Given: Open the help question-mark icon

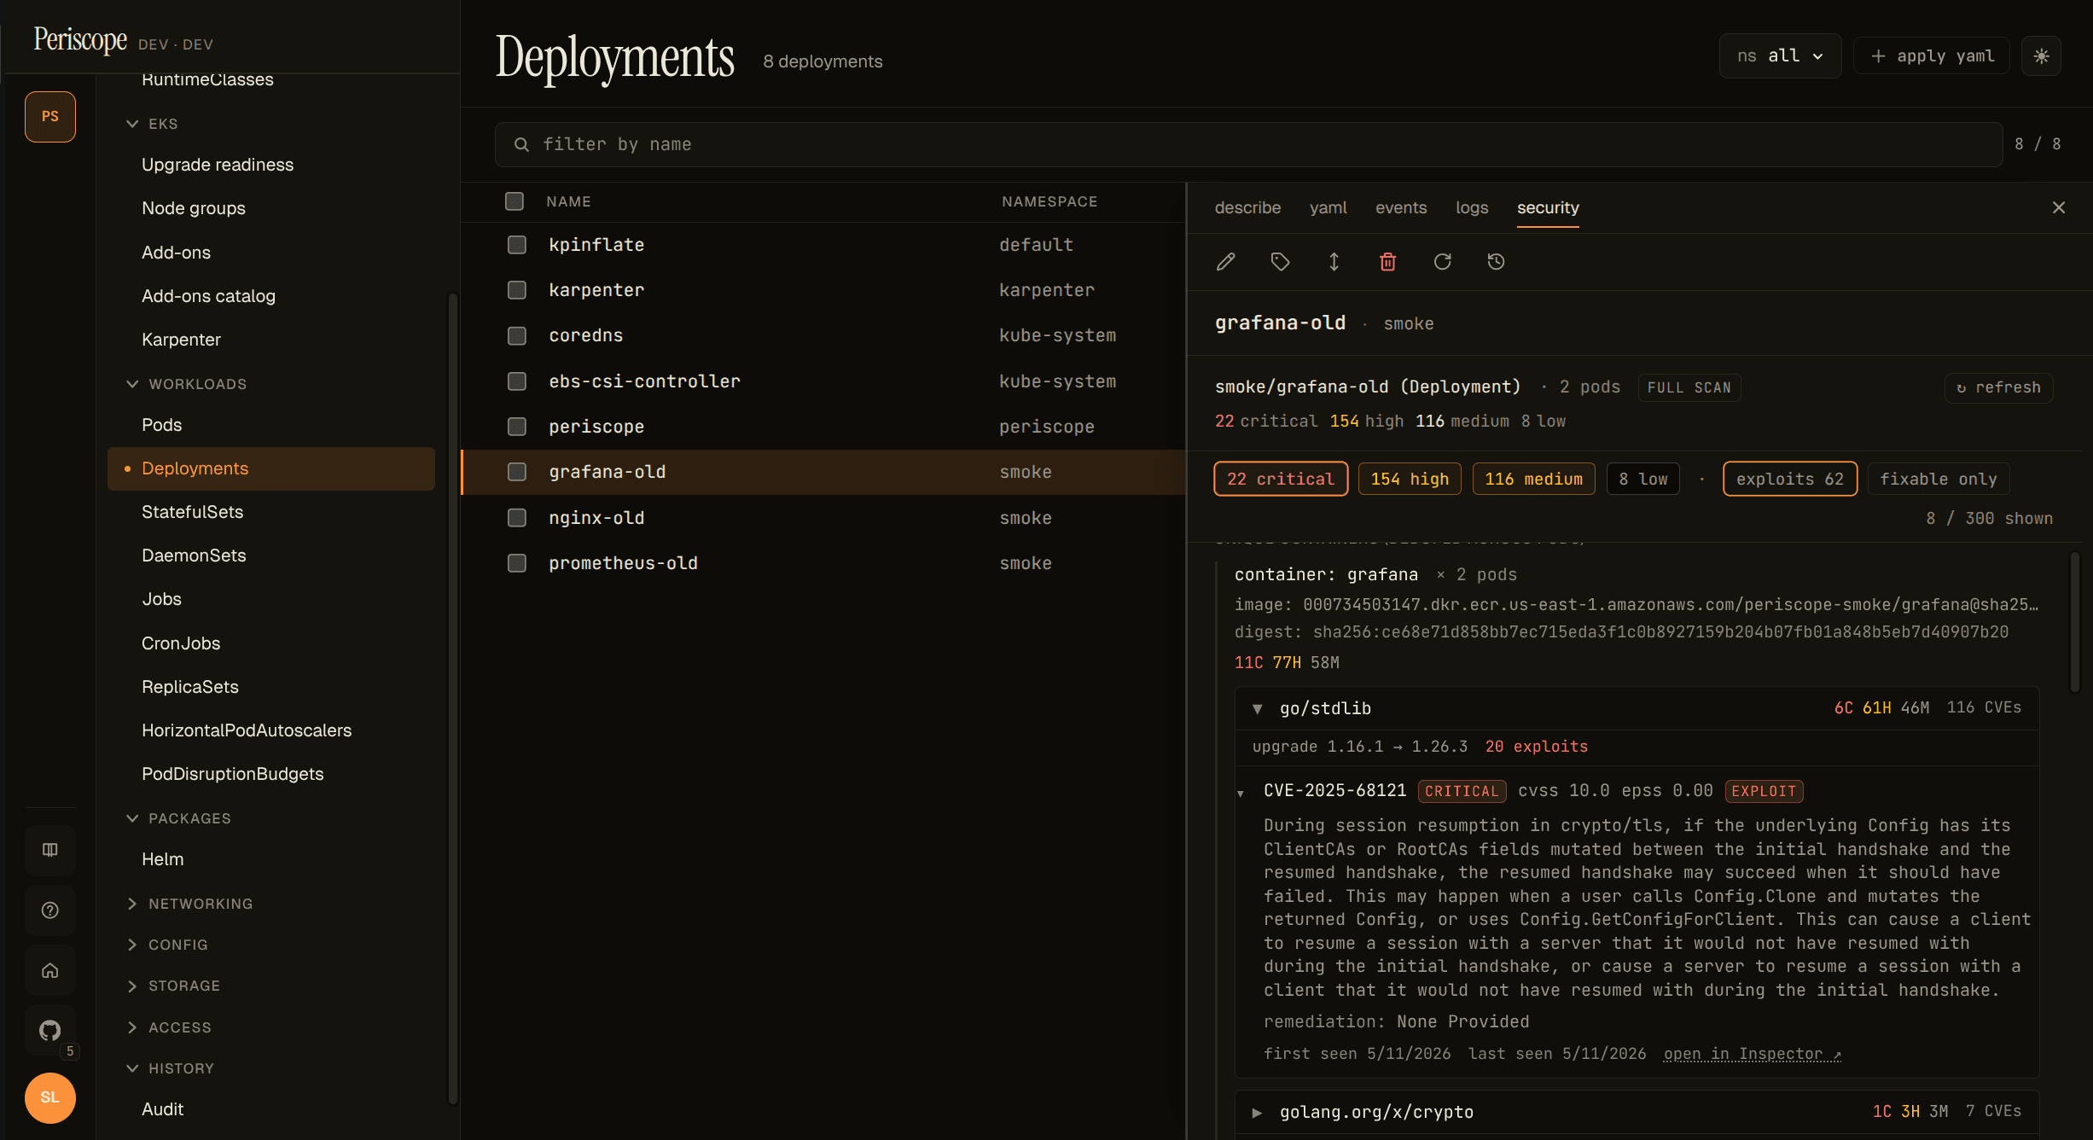Looking at the screenshot, I should [50, 910].
